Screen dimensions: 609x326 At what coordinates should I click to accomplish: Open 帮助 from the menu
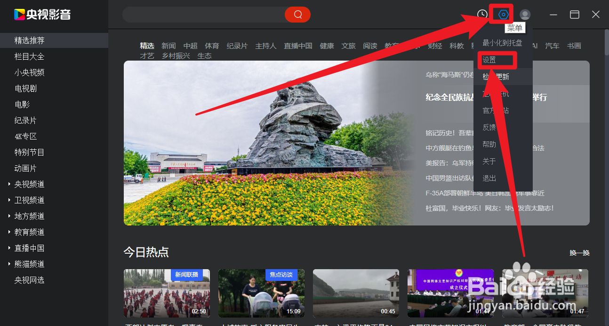click(489, 144)
